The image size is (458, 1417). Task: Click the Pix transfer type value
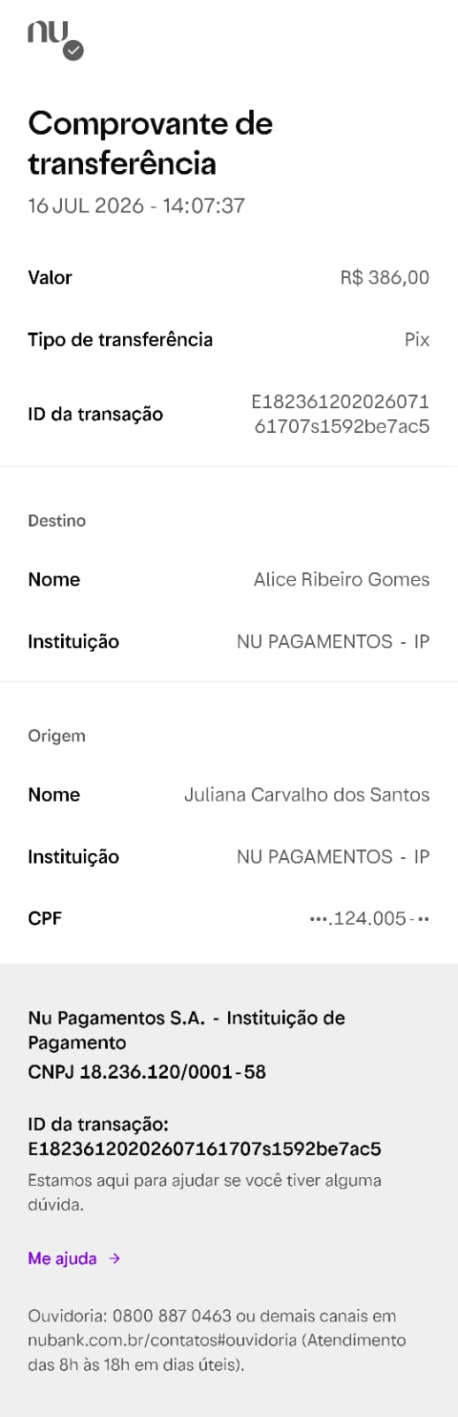point(416,339)
